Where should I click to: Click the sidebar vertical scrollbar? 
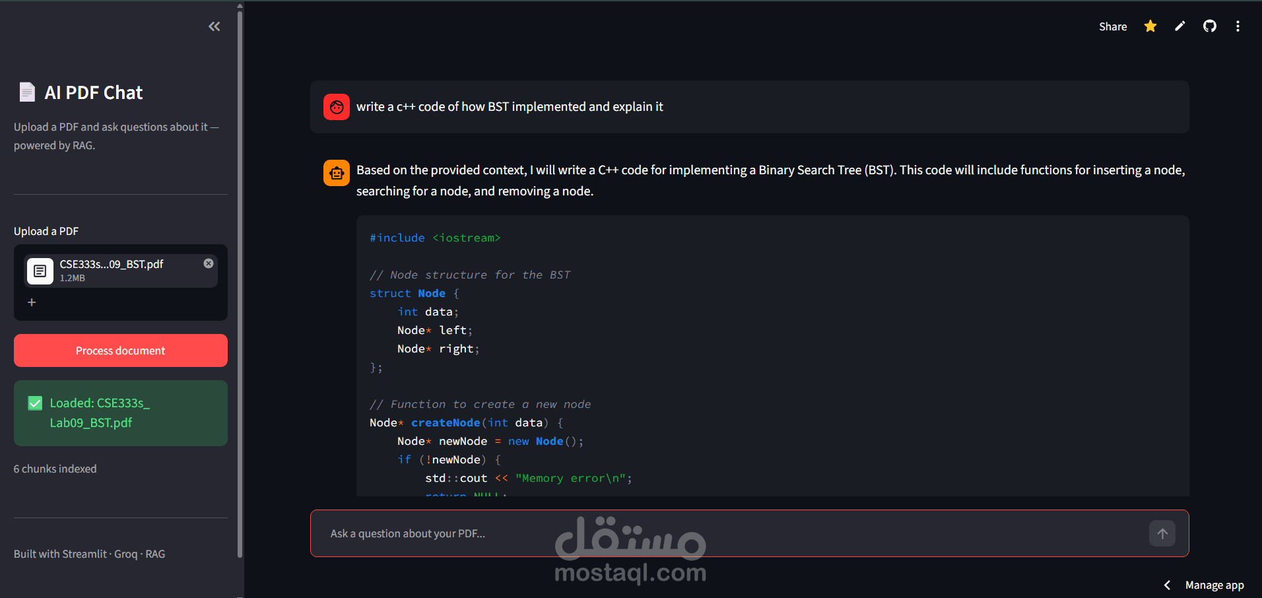pos(240,284)
